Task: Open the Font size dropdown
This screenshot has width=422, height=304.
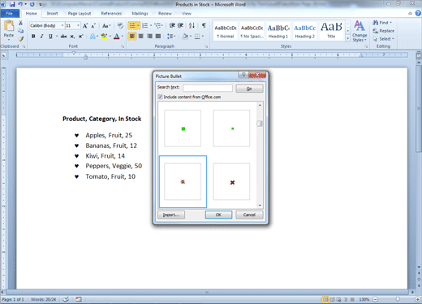Action: (x=78, y=25)
